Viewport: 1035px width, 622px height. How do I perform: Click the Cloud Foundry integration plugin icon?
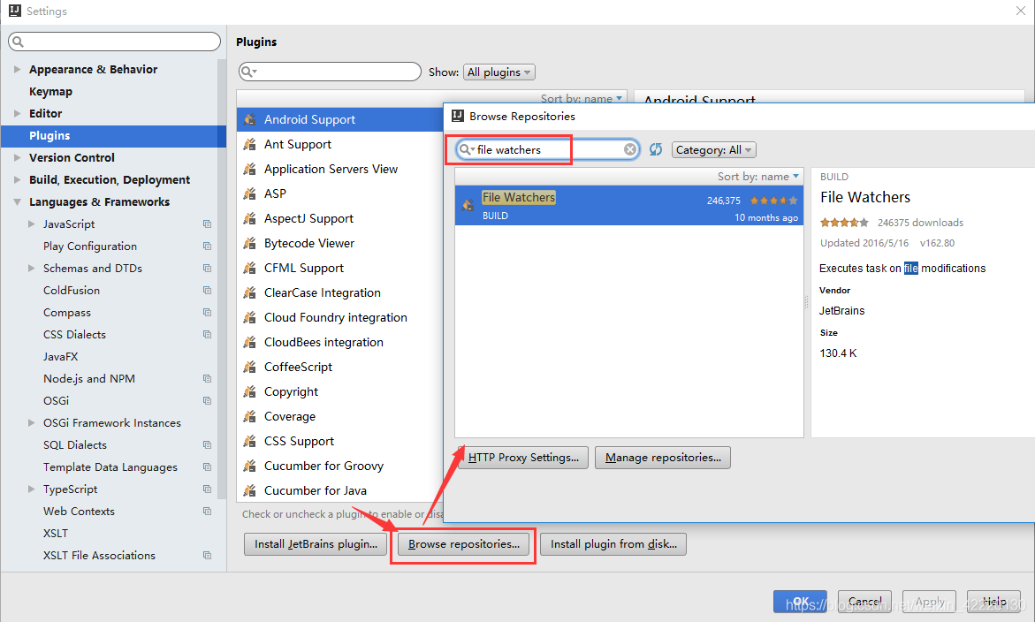tap(249, 317)
